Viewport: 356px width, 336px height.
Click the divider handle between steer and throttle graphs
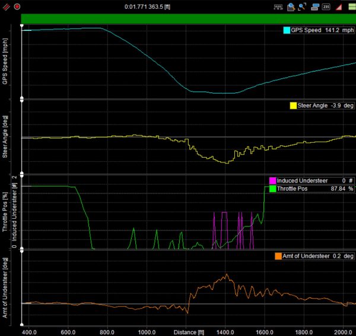pos(22,174)
